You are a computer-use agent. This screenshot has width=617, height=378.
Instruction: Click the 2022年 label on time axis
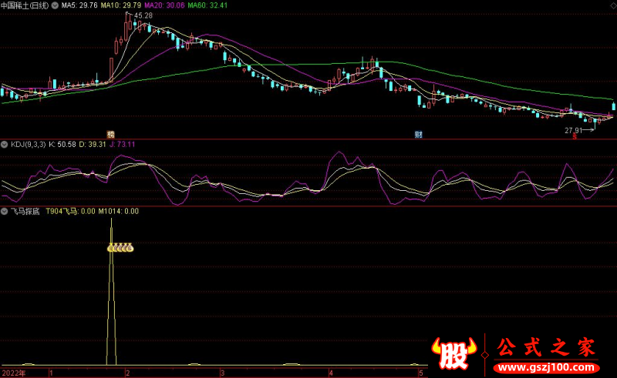pos(13,373)
